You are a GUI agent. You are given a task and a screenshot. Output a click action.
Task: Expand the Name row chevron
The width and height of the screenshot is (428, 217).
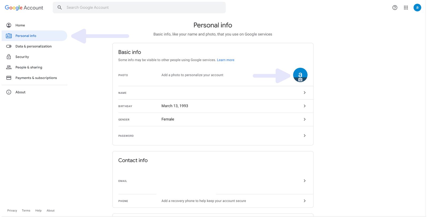tap(304, 93)
